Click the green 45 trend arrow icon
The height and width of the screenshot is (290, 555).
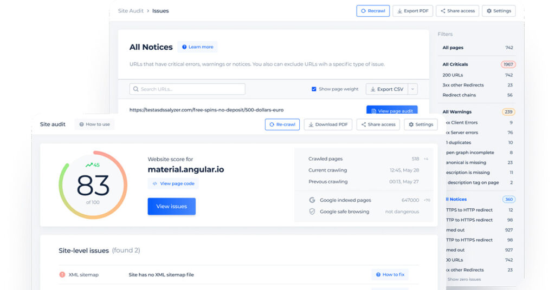(89, 165)
